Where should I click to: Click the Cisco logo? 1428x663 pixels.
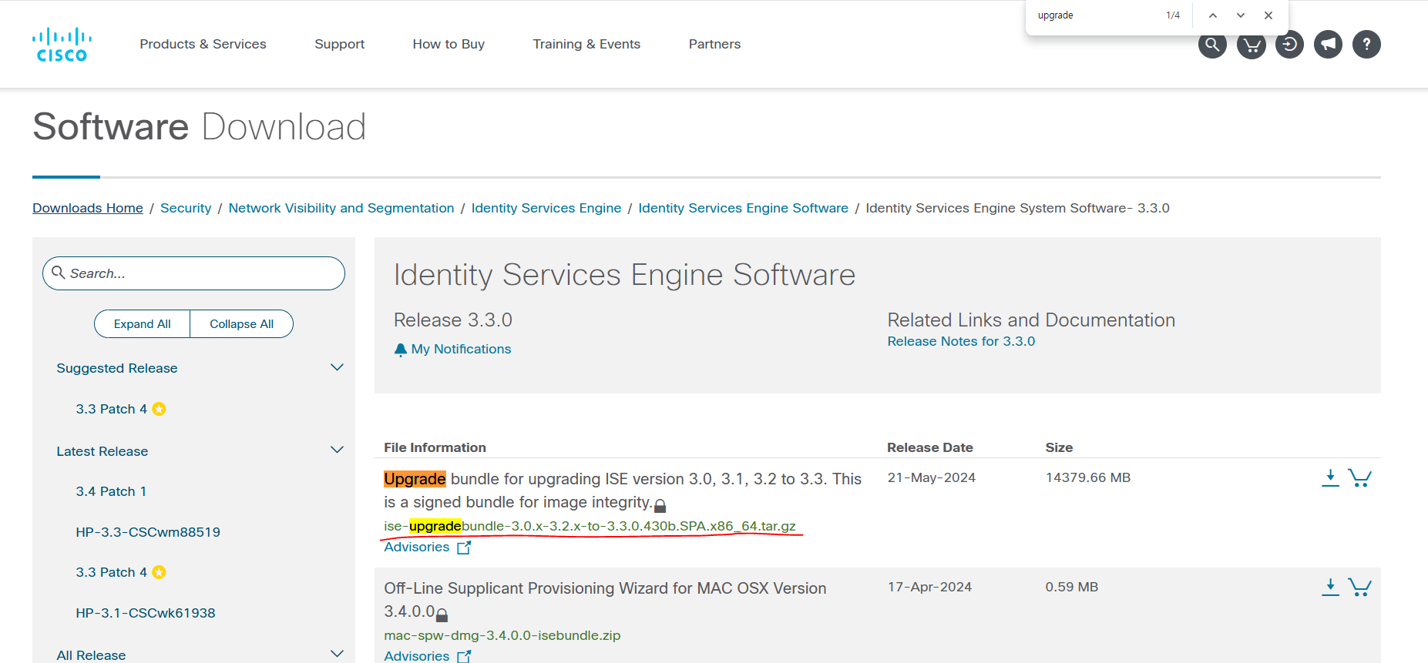[62, 45]
